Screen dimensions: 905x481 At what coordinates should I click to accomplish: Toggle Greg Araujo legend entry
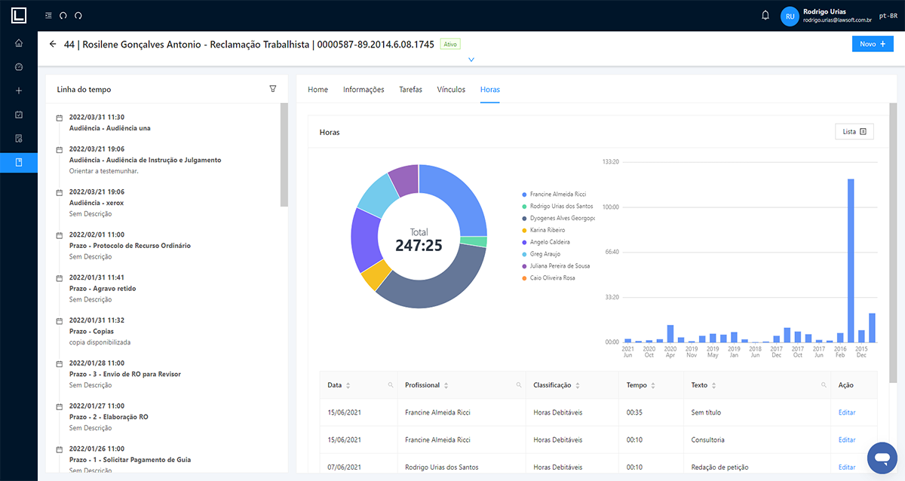[541, 254]
